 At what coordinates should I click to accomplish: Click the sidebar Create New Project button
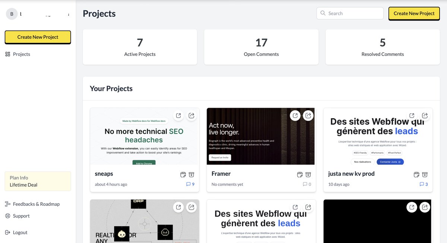click(38, 37)
